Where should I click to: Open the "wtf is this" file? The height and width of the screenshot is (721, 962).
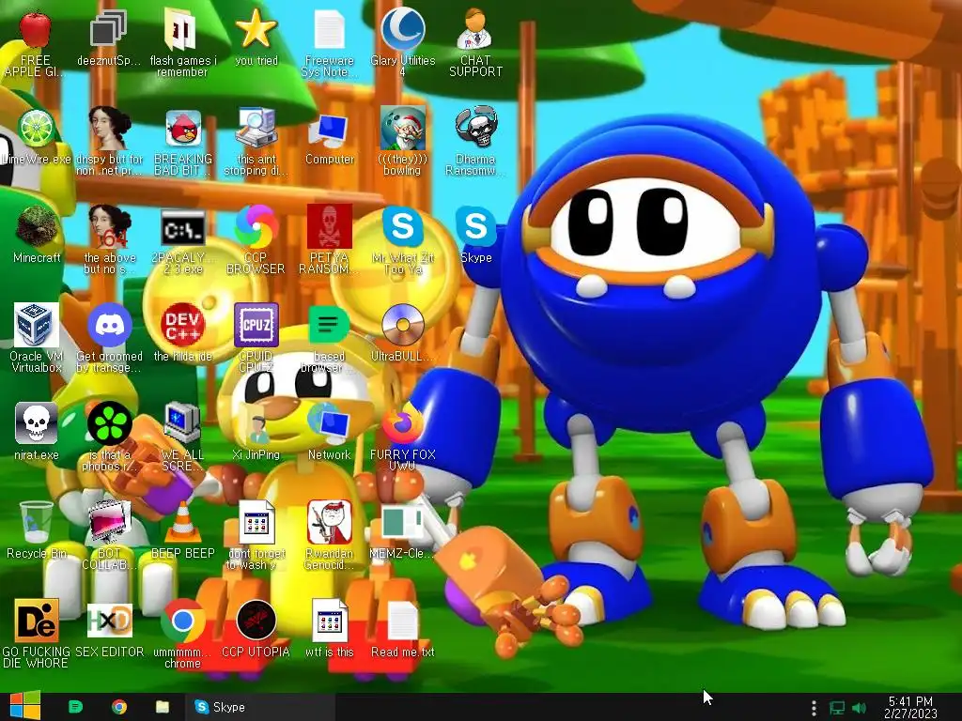click(330, 621)
